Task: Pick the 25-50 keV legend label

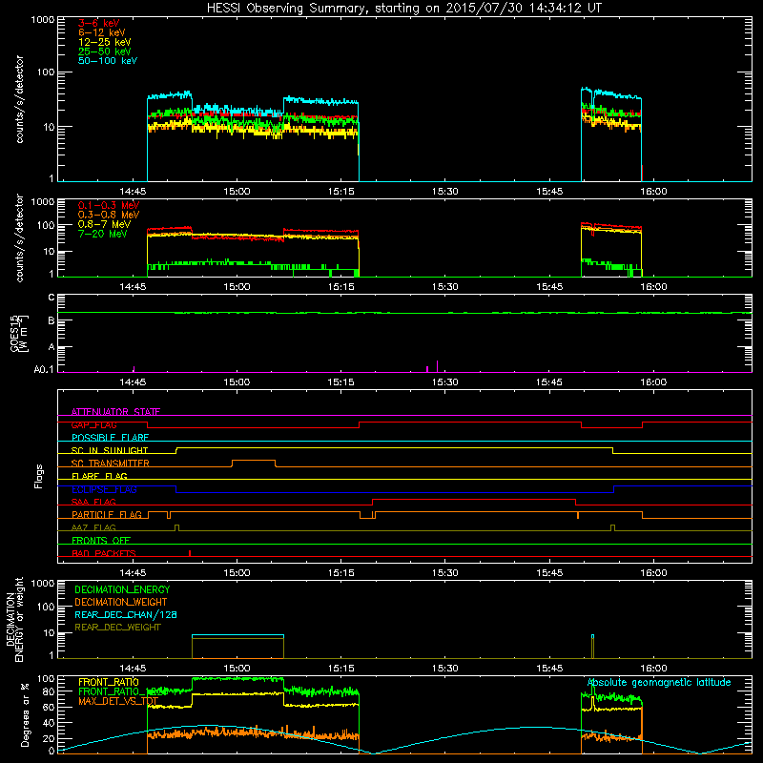Action: click(x=104, y=52)
